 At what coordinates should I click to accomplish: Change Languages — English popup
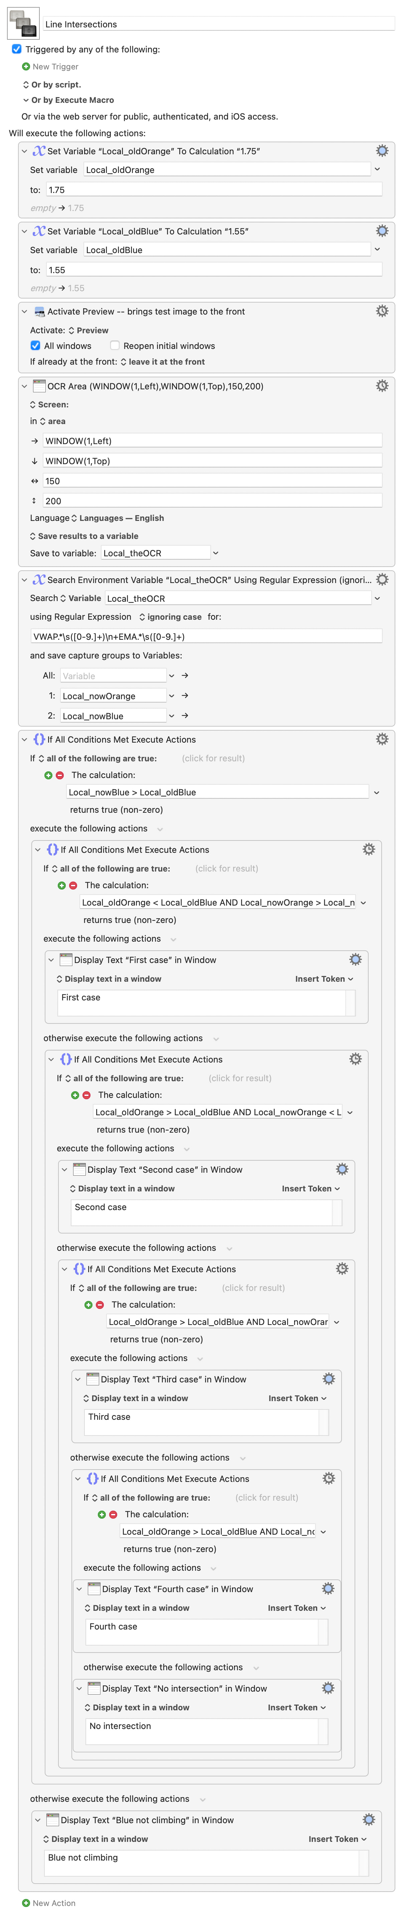(118, 518)
